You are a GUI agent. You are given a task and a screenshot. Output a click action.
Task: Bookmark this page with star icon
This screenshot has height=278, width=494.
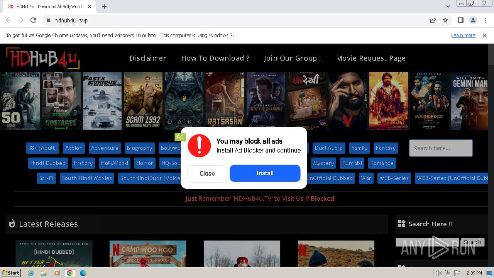point(445,20)
